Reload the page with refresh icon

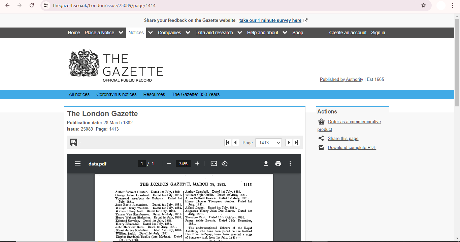point(32,5)
